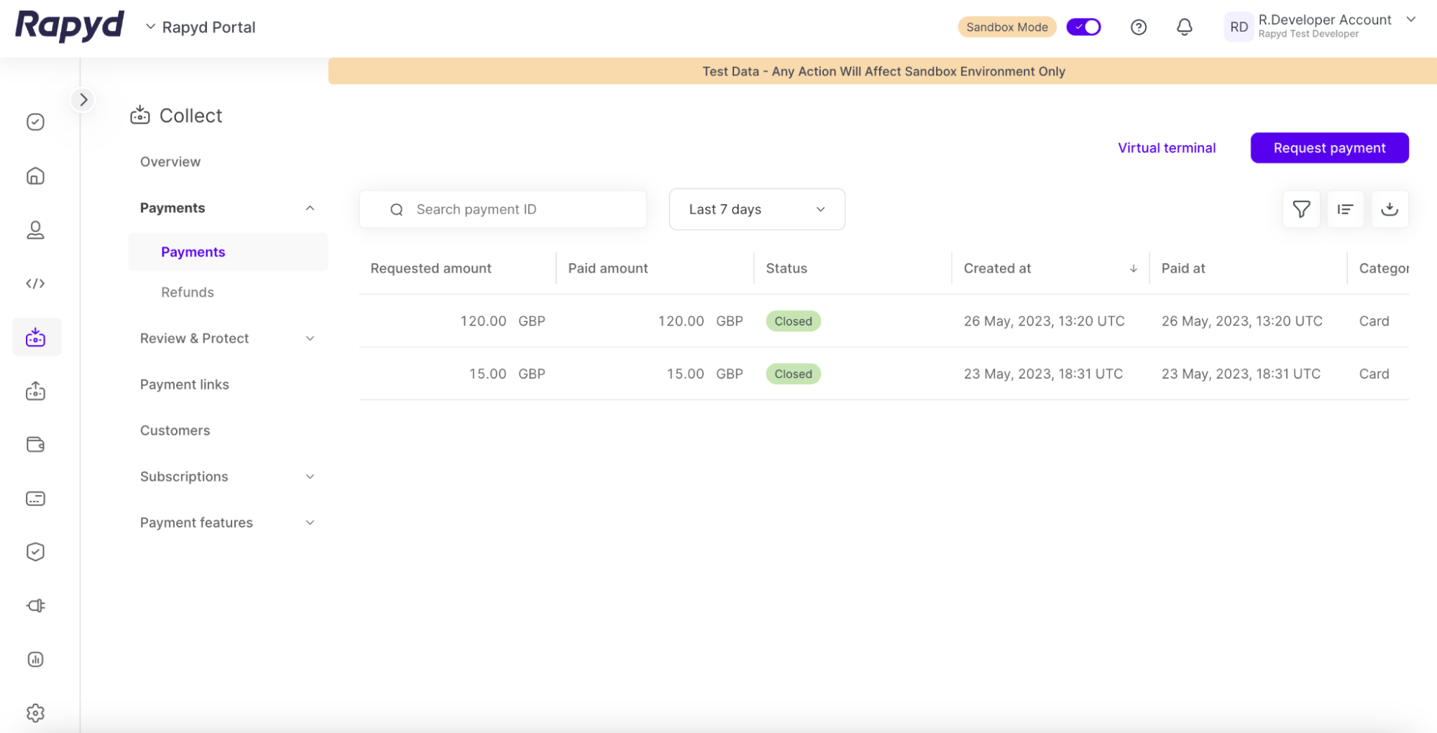Expand the sidebar with the arrow button

[x=83, y=100]
